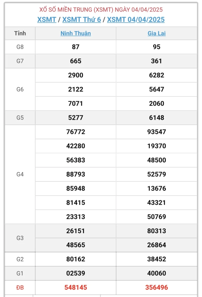Screen dimensions: 202x297
Task: Open the Ninh Thuận province link
Action: coord(75,33)
